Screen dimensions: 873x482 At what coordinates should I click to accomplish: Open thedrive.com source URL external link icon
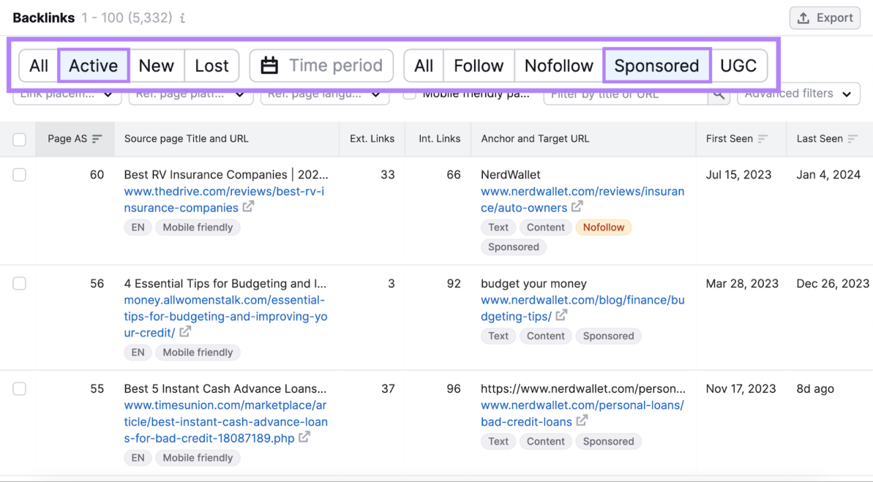pyautogui.click(x=248, y=207)
